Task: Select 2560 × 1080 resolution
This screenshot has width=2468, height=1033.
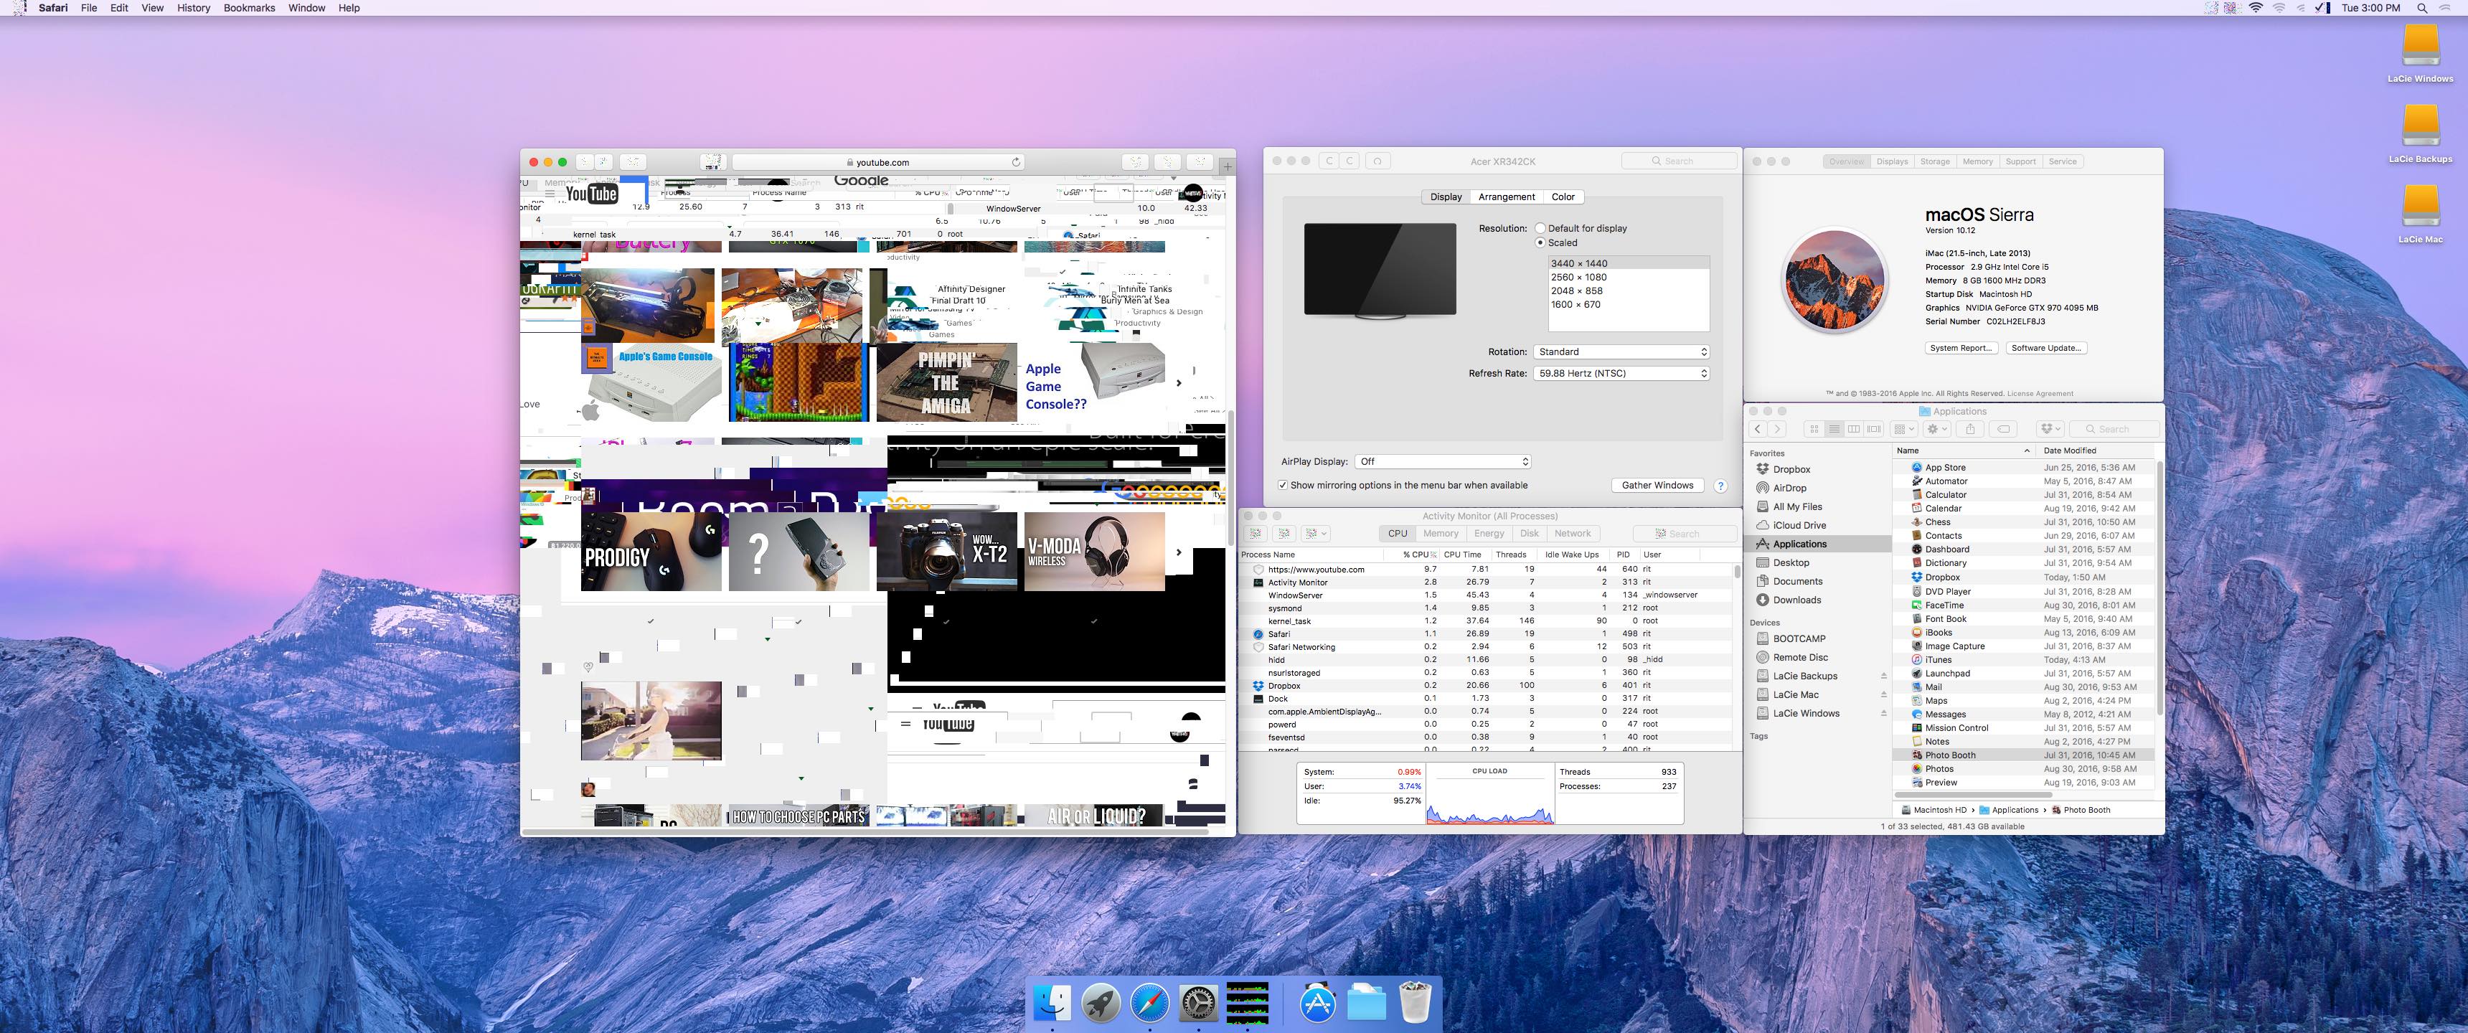Action: 1629,278
